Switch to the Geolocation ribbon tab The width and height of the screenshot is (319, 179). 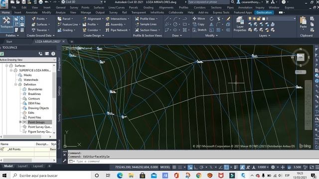(264, 12)
